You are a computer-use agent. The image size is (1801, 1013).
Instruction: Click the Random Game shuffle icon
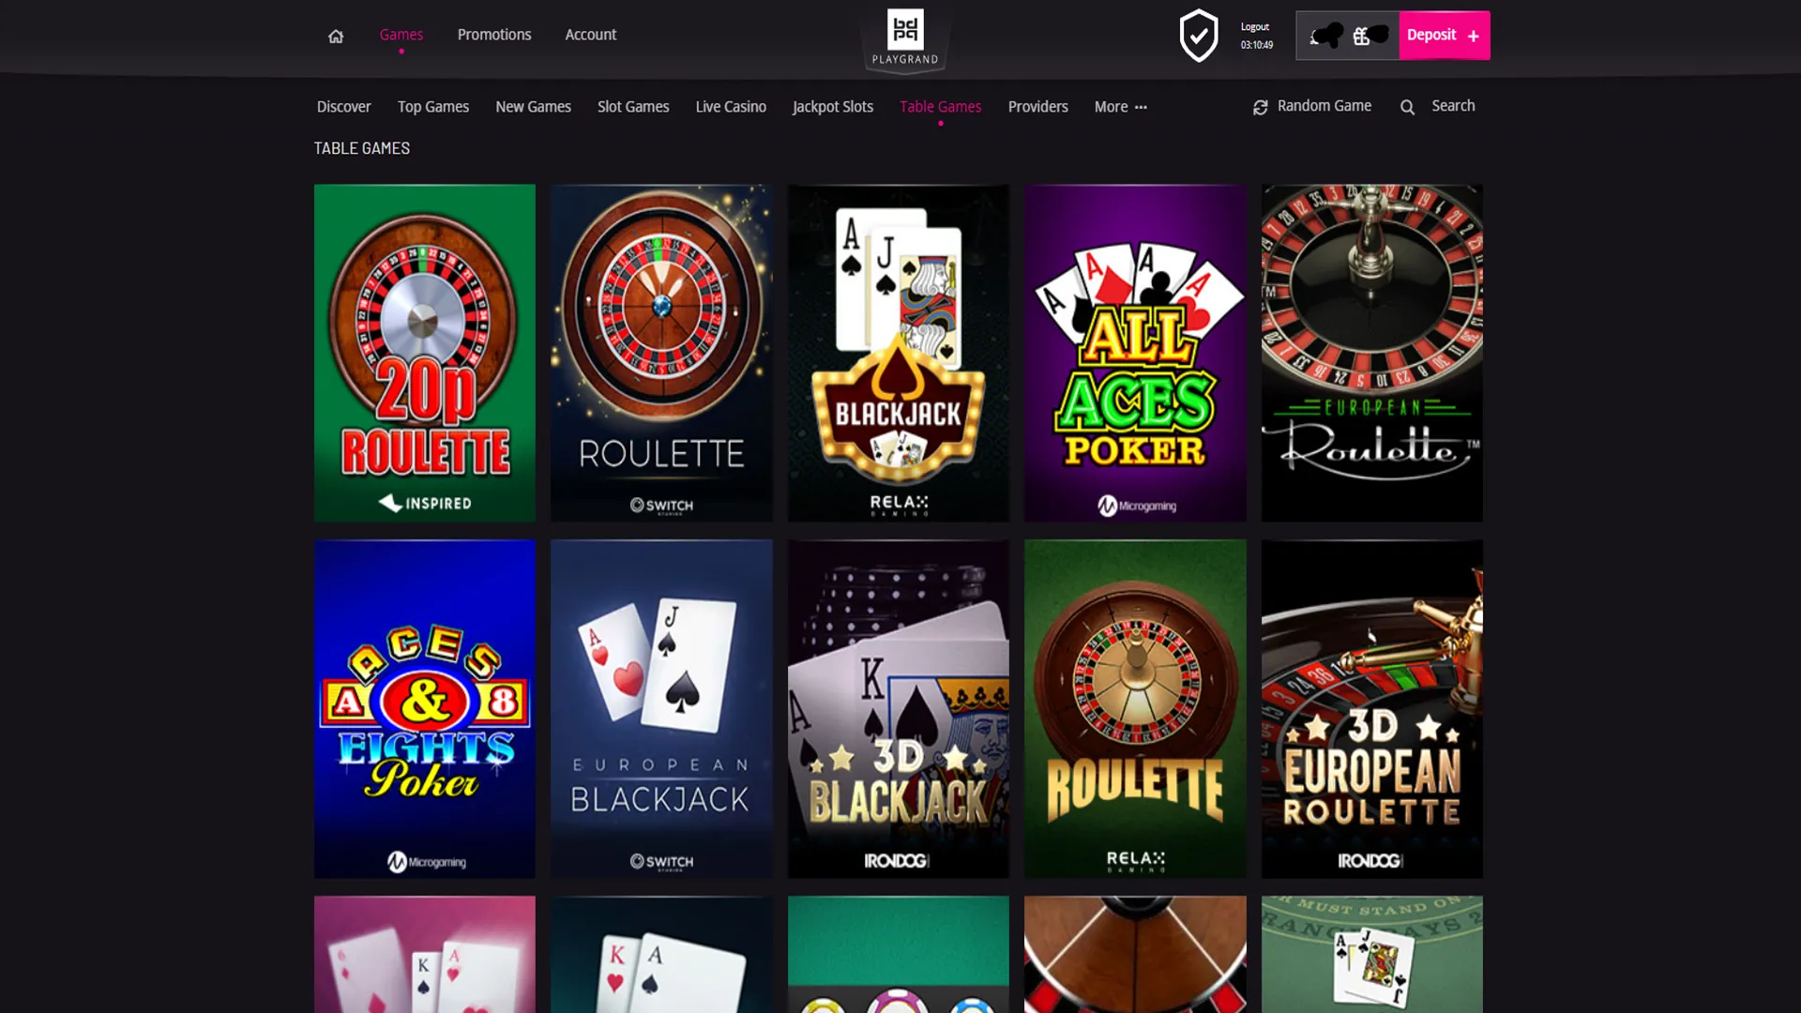(x=1259, y=106)
